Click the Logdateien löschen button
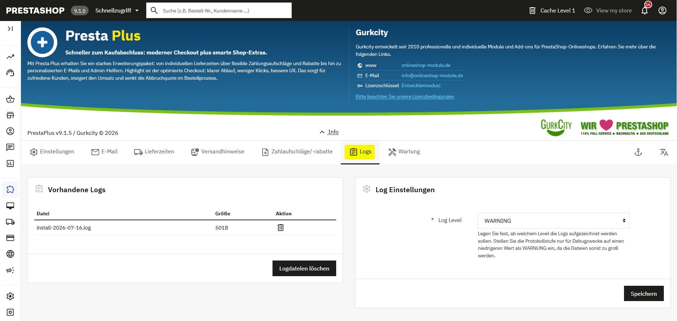 304,268
